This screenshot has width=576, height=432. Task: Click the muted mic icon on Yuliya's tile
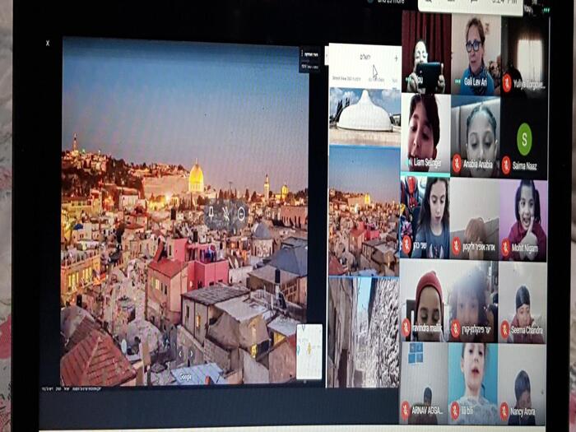[x=507, y=83]
